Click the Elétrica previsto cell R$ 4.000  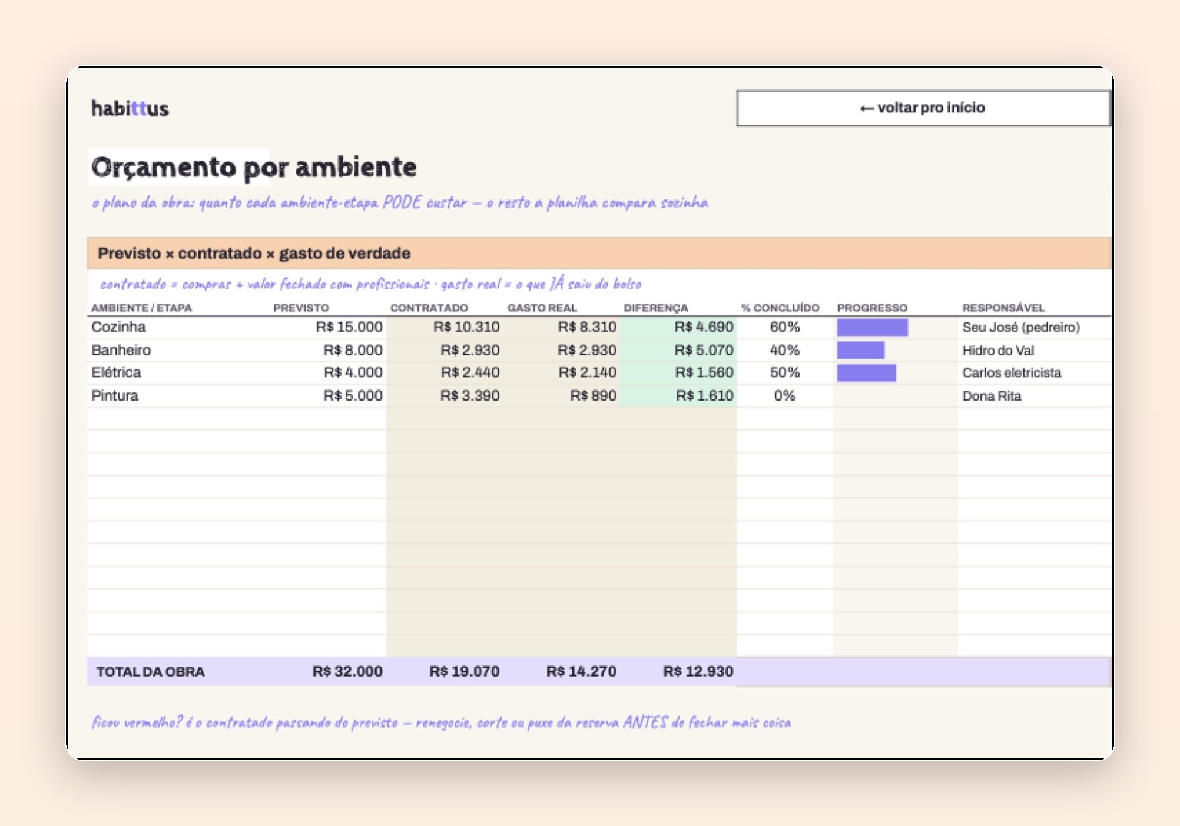click(353, 373)
